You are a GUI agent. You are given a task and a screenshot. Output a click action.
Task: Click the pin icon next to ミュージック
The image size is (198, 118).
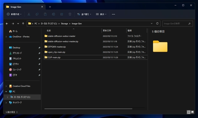pyautogui.click(x=39, y=70)
